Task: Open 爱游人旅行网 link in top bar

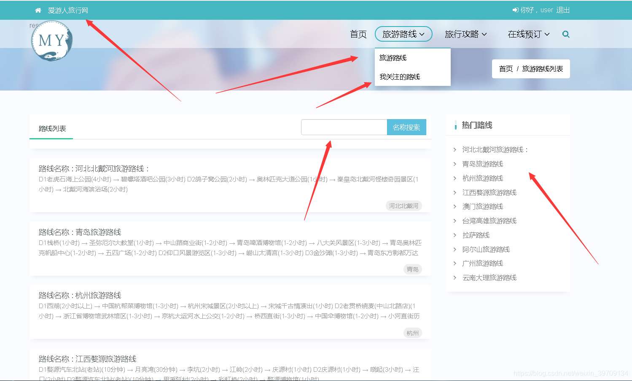Action: (68, 10)
